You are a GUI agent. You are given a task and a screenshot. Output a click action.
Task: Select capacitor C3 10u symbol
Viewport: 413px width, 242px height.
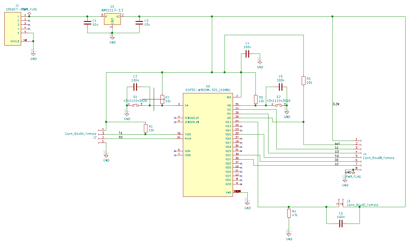[139, 23]
